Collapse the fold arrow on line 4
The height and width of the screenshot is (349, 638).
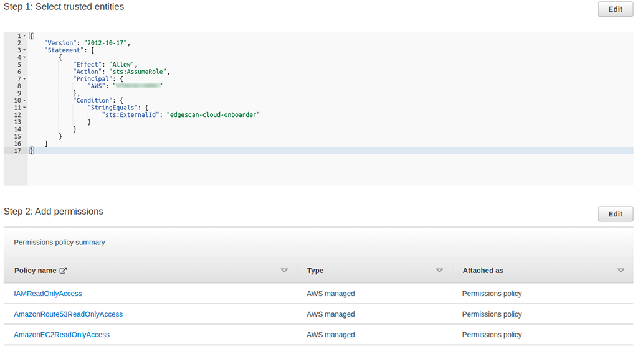point(24,57)
